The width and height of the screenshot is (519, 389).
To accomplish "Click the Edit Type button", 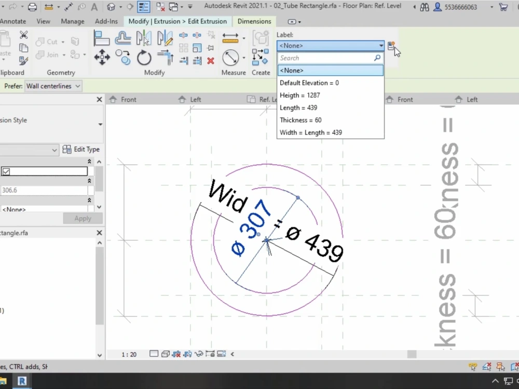I will [81, 149].
